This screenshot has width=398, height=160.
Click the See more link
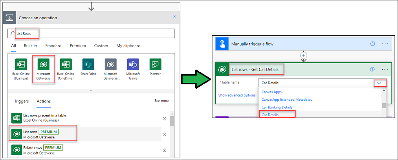[x=162, y=101]
